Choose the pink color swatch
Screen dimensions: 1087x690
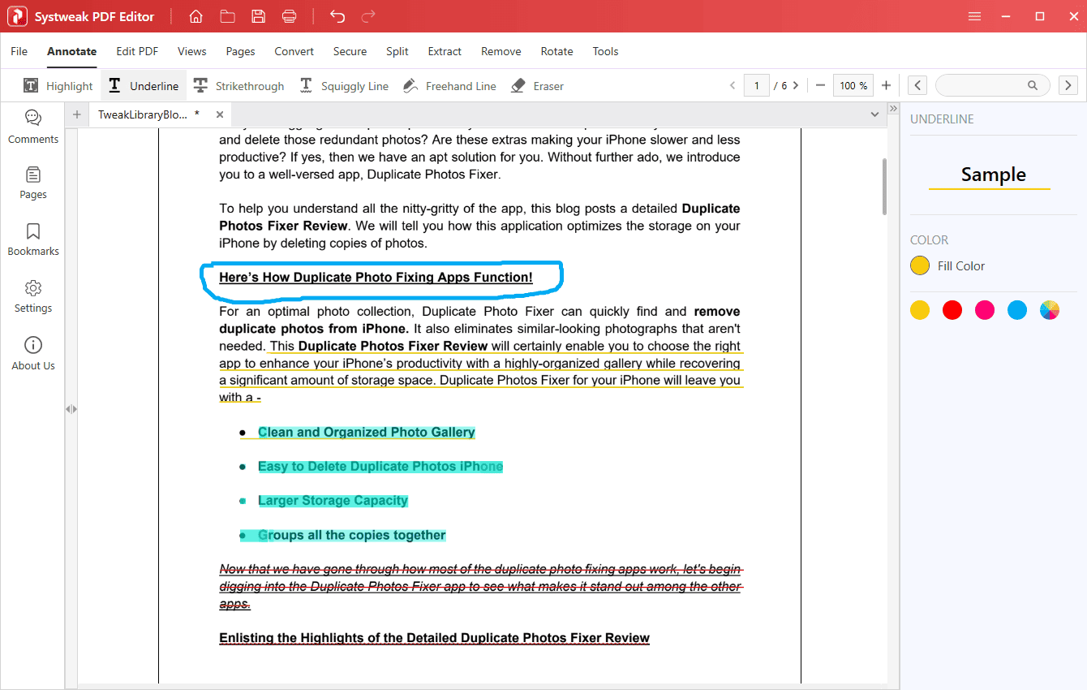[x=985, y=310]
